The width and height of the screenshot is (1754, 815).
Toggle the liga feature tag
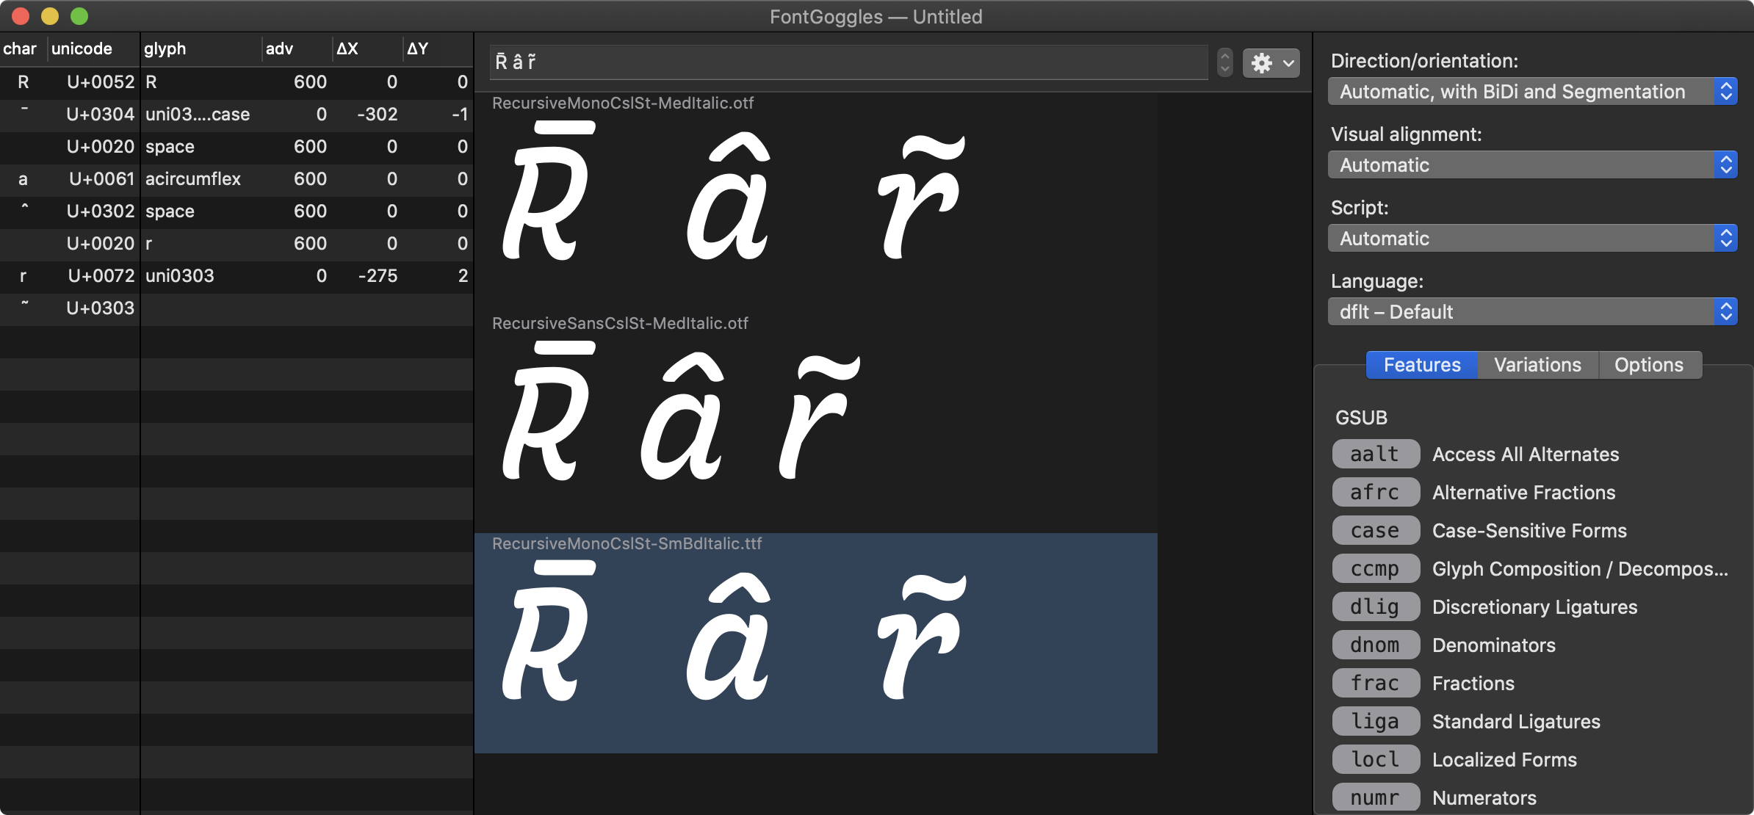[x=1376, y=721]
